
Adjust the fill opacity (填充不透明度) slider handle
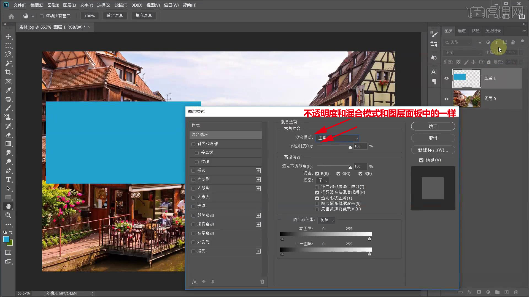[x=350, y=167]
